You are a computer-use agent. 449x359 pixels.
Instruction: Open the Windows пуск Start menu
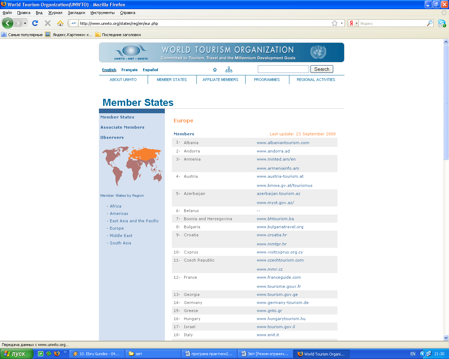point(16,354)
